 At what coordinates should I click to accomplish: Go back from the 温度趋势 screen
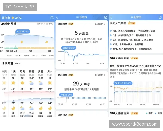(57, 17)
